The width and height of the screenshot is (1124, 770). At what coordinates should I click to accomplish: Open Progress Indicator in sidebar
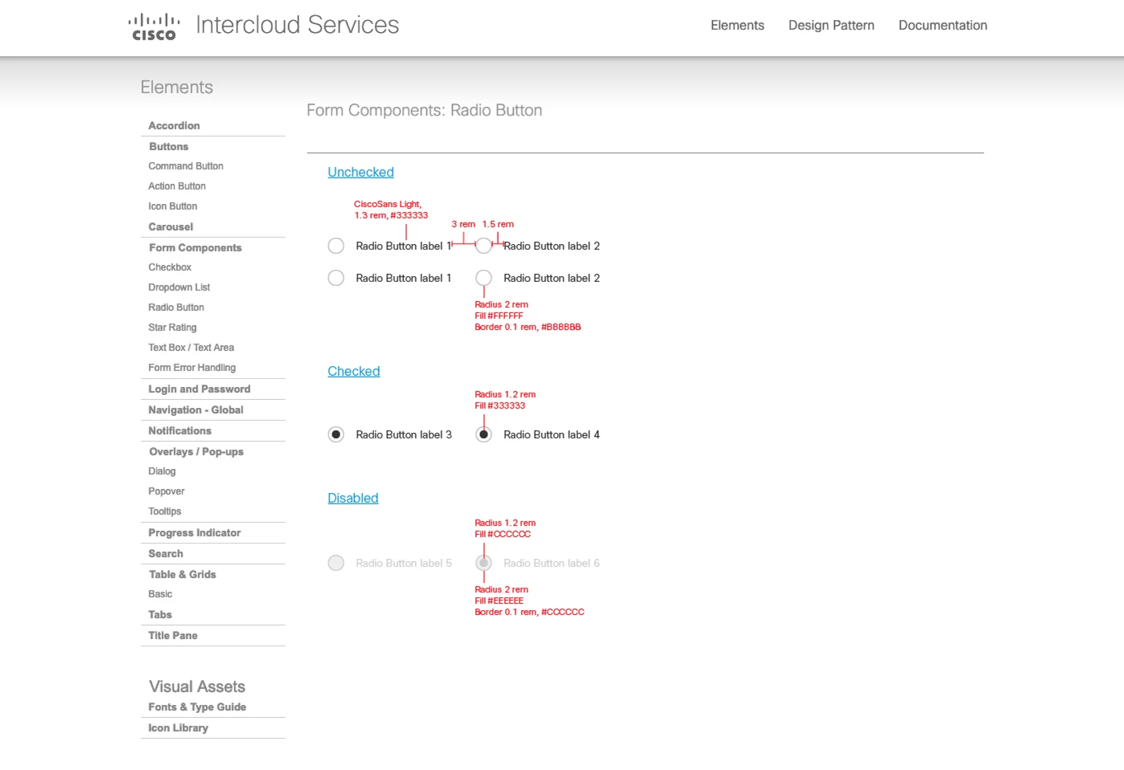(x=194, y=532)
